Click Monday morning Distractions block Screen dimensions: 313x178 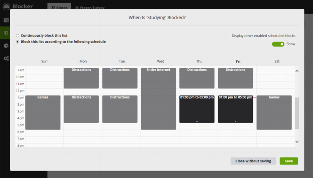[x=81, y=78]
